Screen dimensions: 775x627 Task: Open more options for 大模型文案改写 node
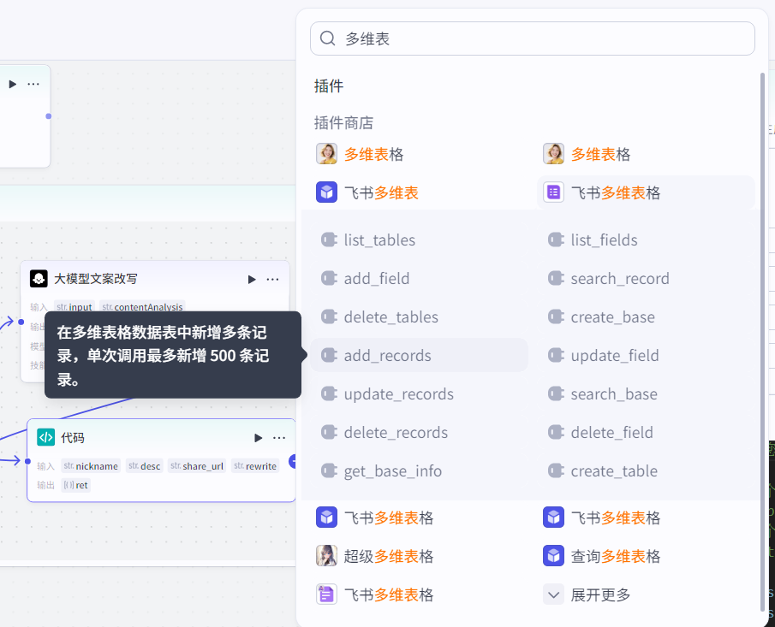273,280
